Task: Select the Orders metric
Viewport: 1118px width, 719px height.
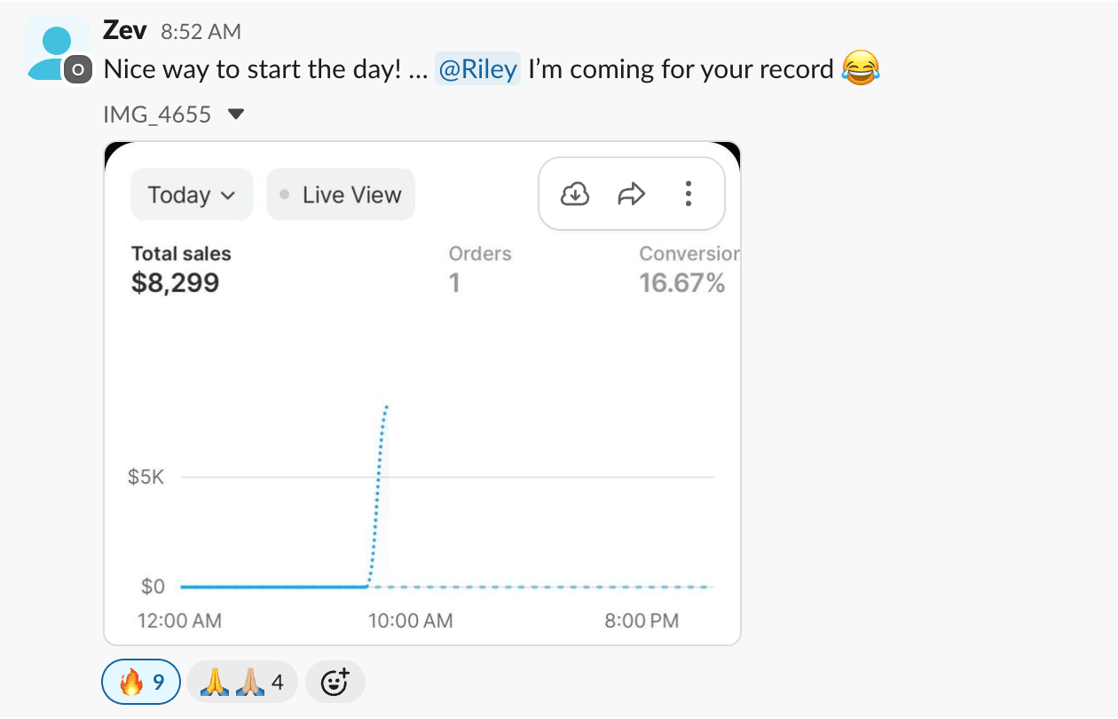Action: click(x=479, y=268)
